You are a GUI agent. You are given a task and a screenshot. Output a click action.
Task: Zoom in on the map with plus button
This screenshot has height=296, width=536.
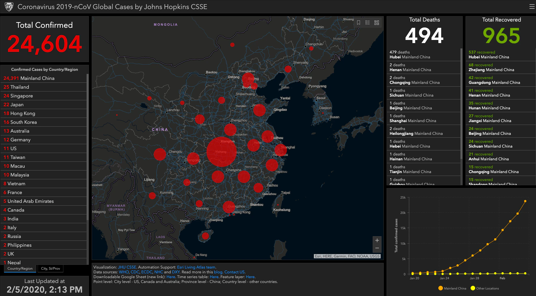(x=377, y=240)
